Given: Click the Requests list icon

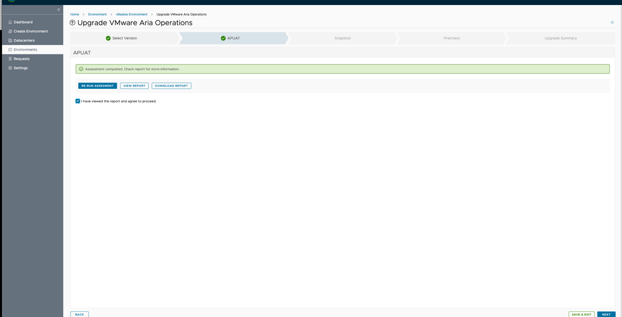Looking at the screenshot, I should tap(10, 58).
